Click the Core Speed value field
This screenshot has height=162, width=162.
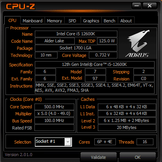coord(54,107)
